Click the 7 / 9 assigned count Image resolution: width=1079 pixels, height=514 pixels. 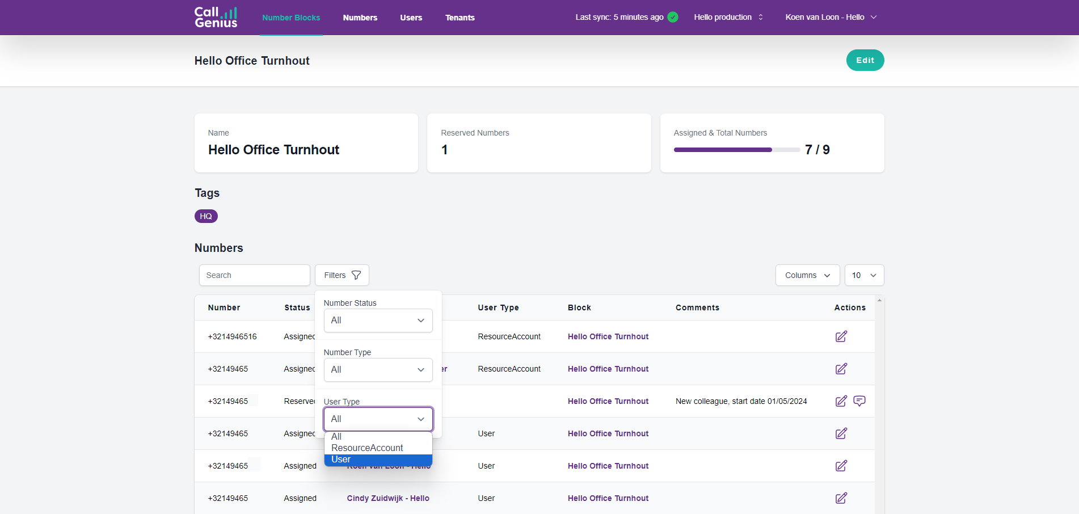817,150
